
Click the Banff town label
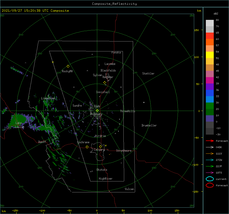(42, 142)
